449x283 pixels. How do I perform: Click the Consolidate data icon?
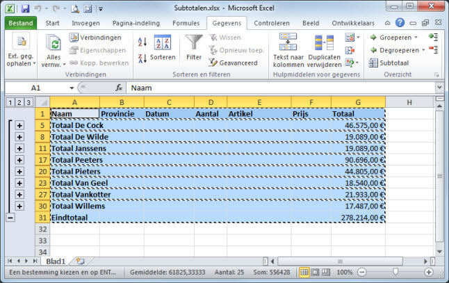tap(350, 51)
